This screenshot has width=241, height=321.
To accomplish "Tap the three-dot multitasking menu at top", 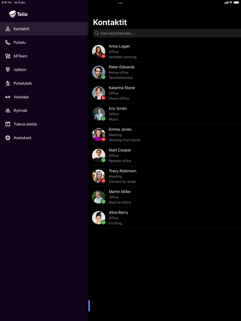I will (120, 3).
